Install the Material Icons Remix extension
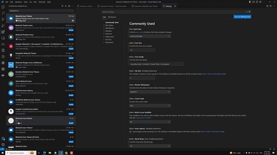Screen dimensions: 277x155 click(71, 123)
